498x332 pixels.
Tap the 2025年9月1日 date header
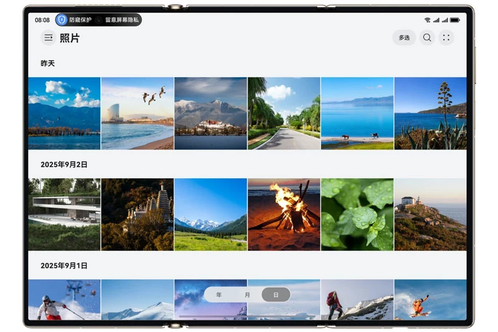(x=64, y=265)
